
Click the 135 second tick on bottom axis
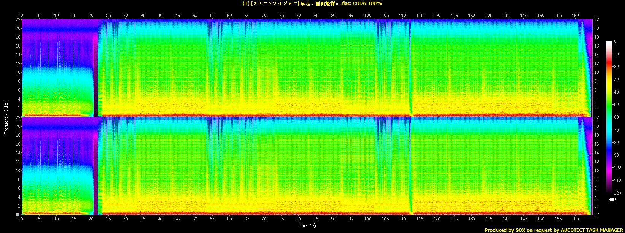(489, 219)
